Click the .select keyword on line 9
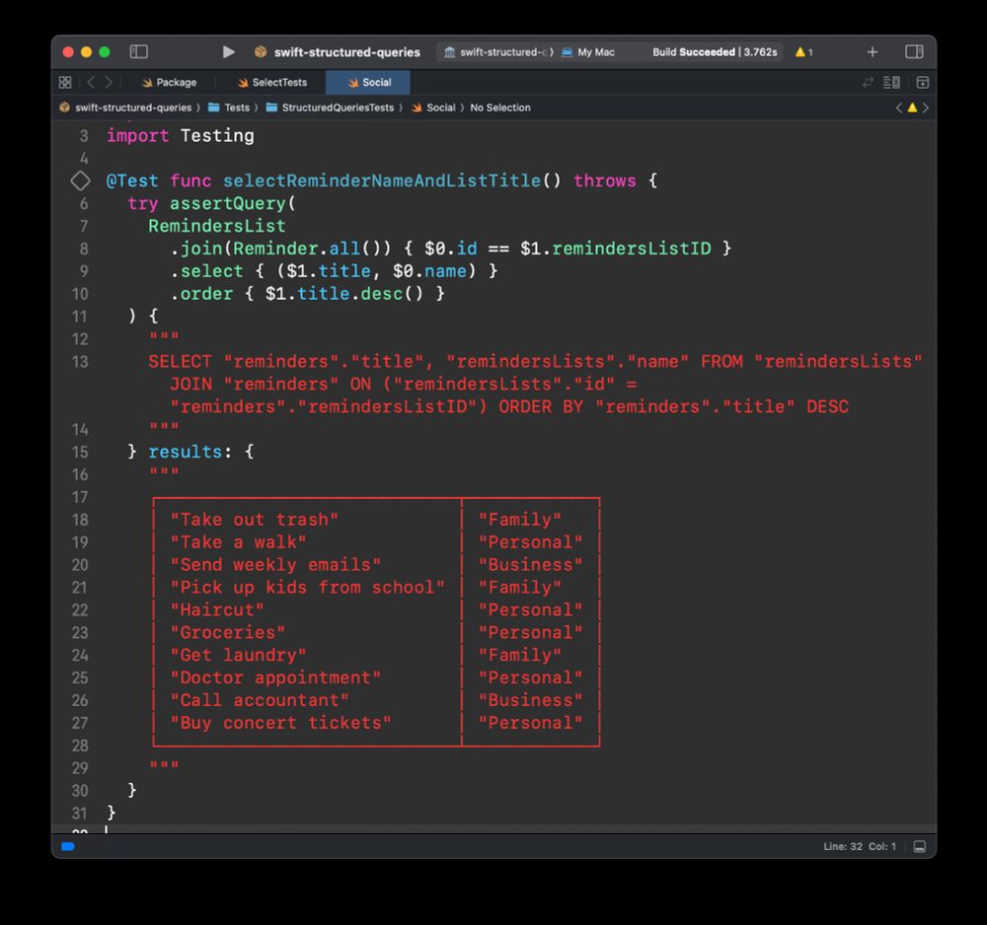Viewport: 987px width, 925px height. tap(206, 271)
